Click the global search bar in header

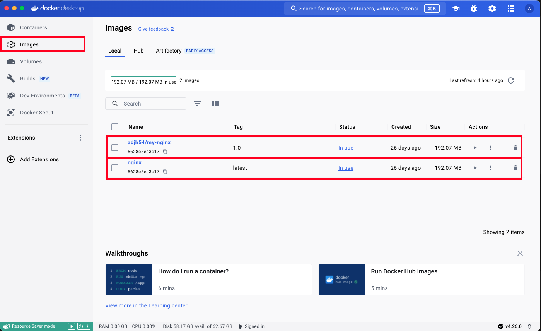pyautogui.click(x=365, y=9)
